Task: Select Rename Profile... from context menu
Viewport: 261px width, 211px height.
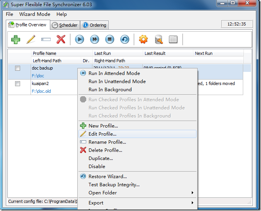Action: pyautogui.click(x=138, y=142)
